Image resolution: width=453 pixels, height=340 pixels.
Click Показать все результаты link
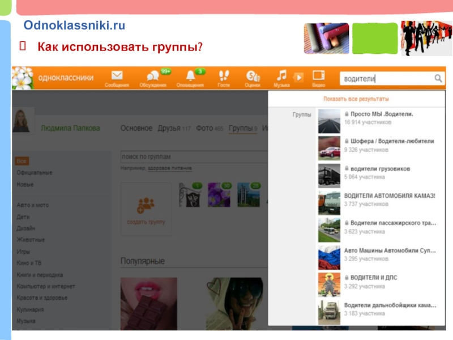coord(356,99)
